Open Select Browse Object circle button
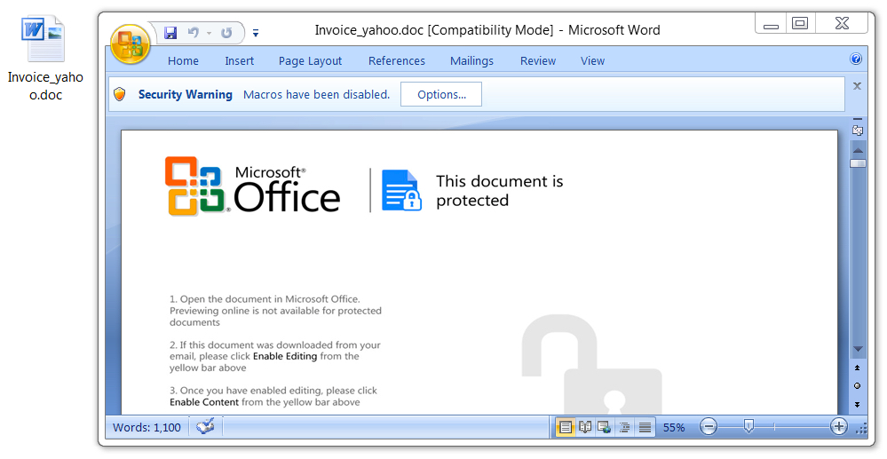The height and width of the screenshot is (459, 887). click(x=858, y=386)
